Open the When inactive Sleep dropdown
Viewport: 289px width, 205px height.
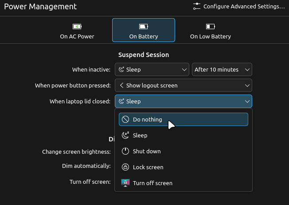(x=152, y=70)
